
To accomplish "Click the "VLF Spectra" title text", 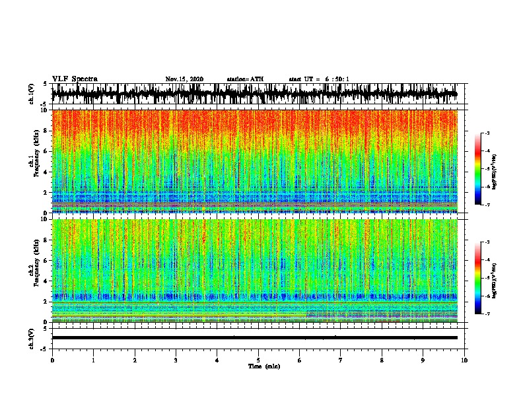I will [75, 79].
